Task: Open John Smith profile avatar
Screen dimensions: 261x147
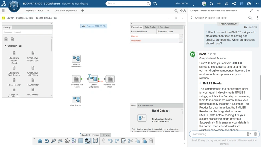Action: click(204, 4)
